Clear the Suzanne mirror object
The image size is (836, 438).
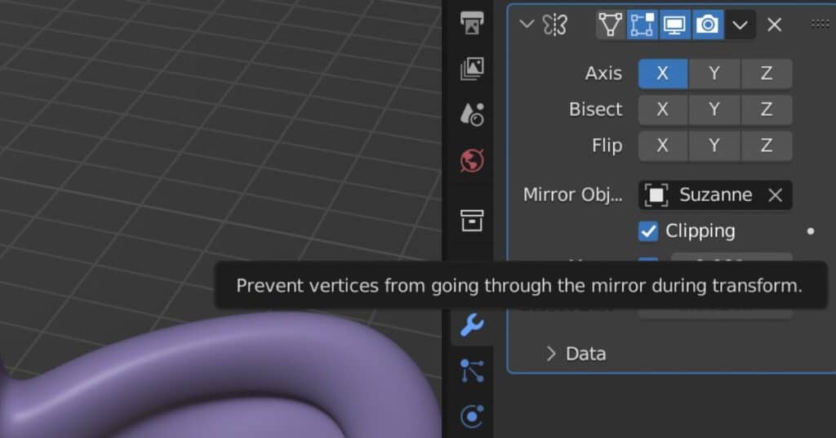click(x=776, y=195)
